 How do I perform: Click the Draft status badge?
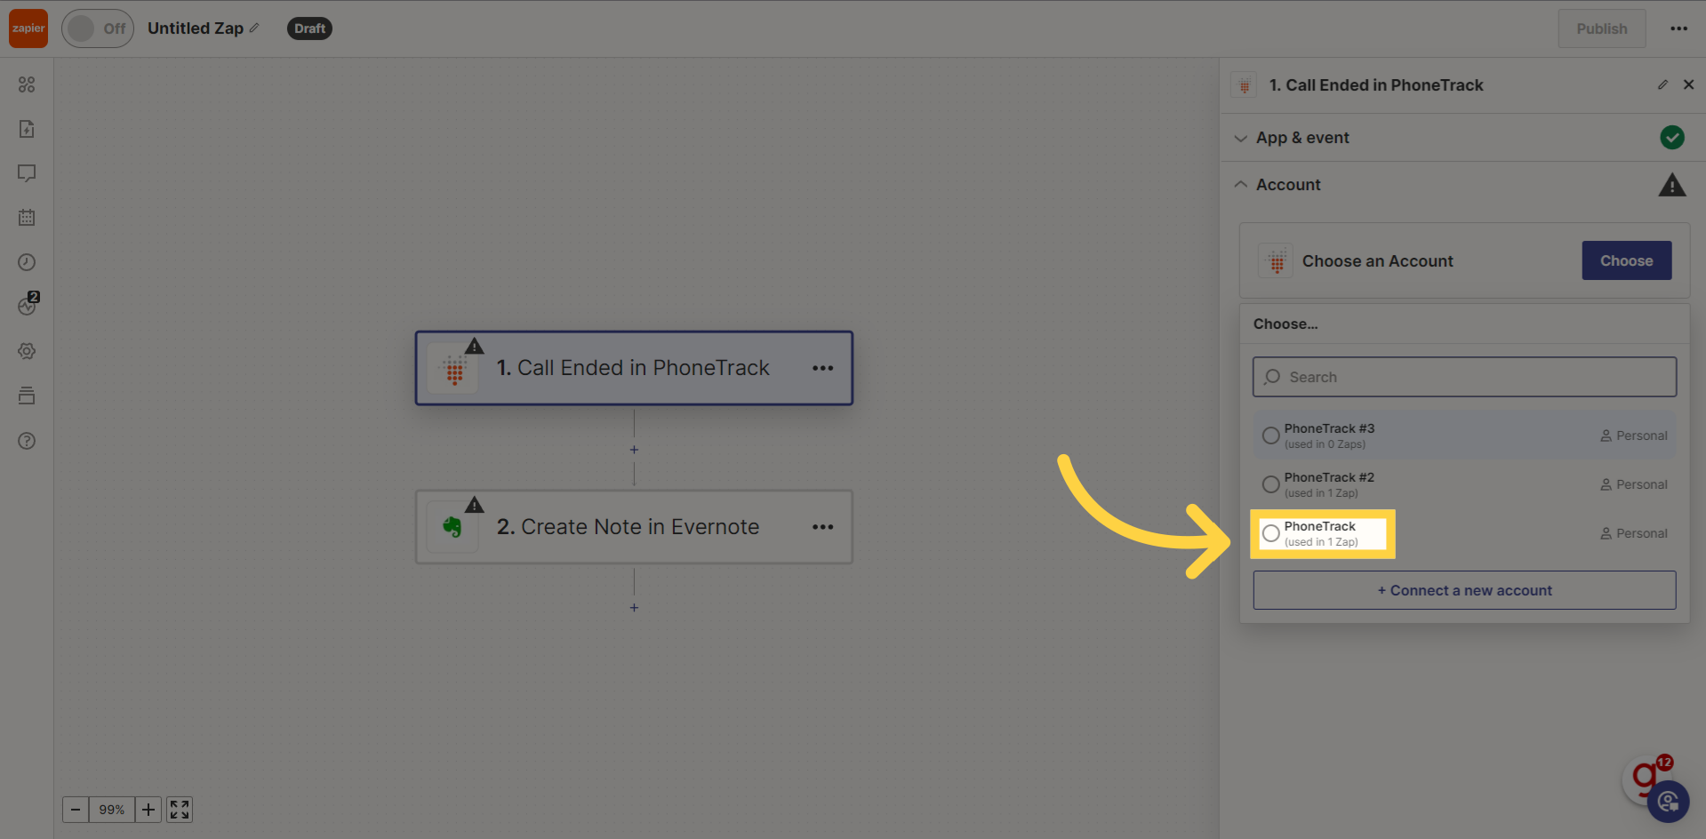pyautogui.click(x=309, y=28)
